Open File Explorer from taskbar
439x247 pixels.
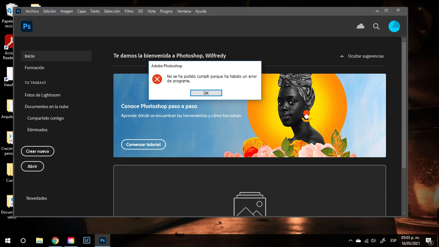39,241
